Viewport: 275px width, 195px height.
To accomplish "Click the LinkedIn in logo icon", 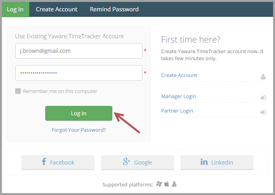I will pyautogui.click(x=204, y=162).
